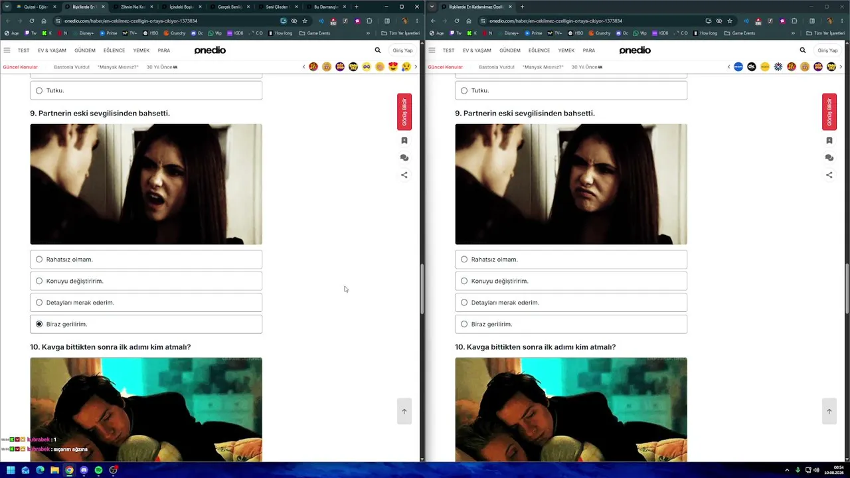Click 'Giriş Yap' button in right window

[827, 50]
